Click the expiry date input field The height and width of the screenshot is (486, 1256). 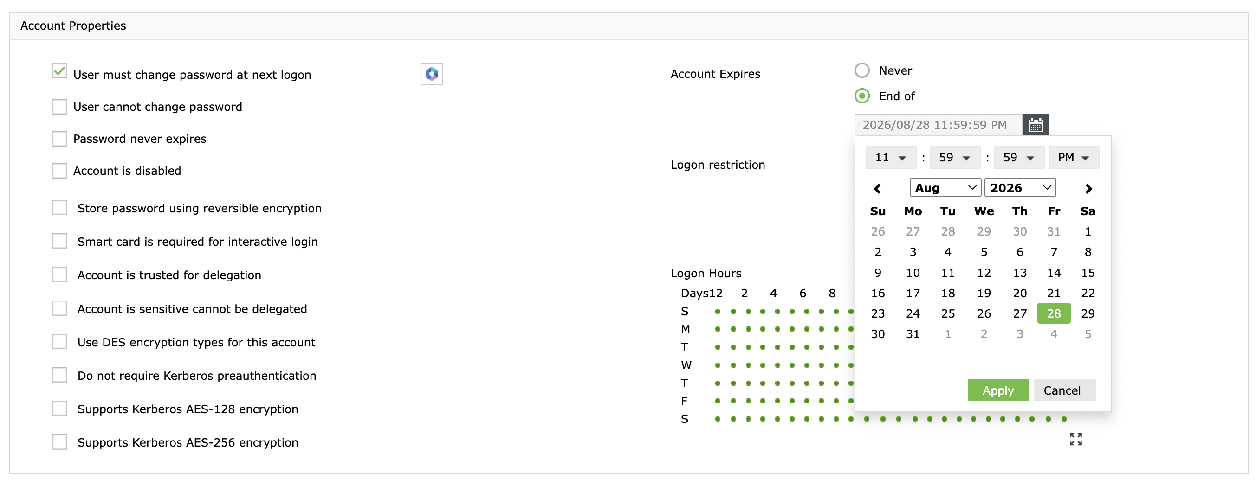(939, 125)
